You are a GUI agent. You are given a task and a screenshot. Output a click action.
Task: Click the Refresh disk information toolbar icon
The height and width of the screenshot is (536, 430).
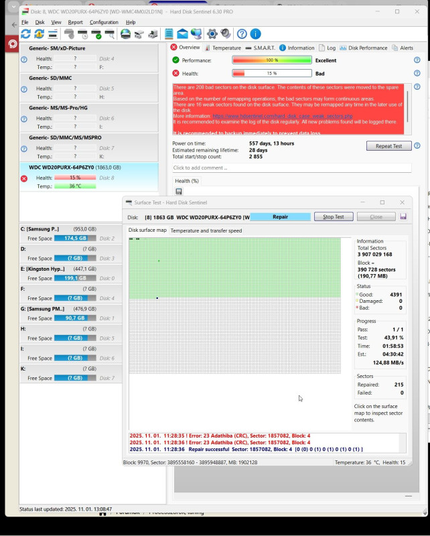25,34
